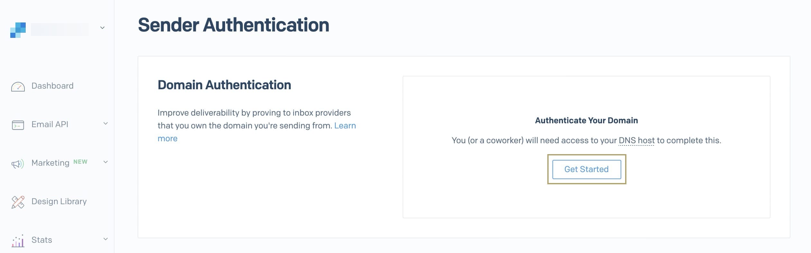
Task: Click the Design Library pencil-ruler icon
Action: point(18,202)
